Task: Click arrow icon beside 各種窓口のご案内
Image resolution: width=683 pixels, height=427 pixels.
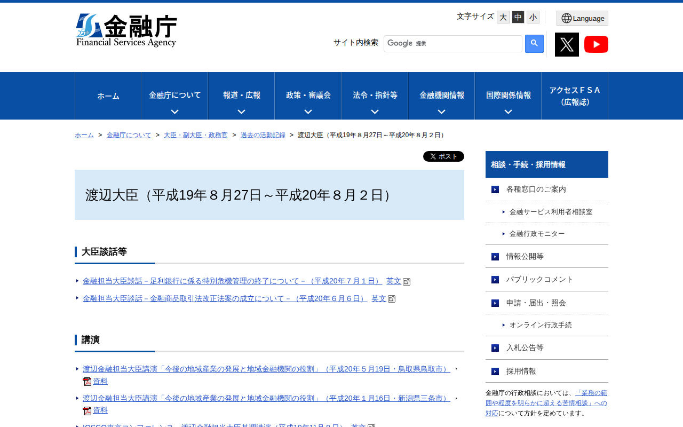Action: pos(495,189)
